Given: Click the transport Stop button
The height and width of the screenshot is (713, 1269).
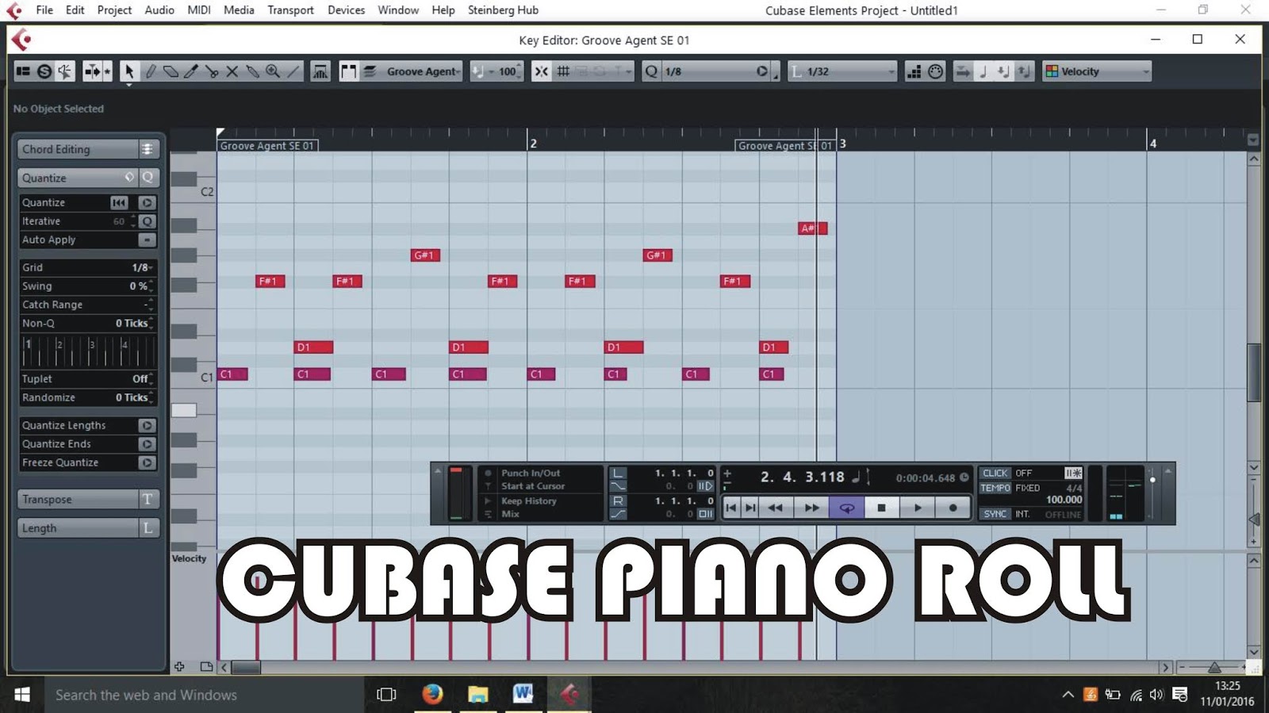Looking at the screenshot, I should [881, 508].
